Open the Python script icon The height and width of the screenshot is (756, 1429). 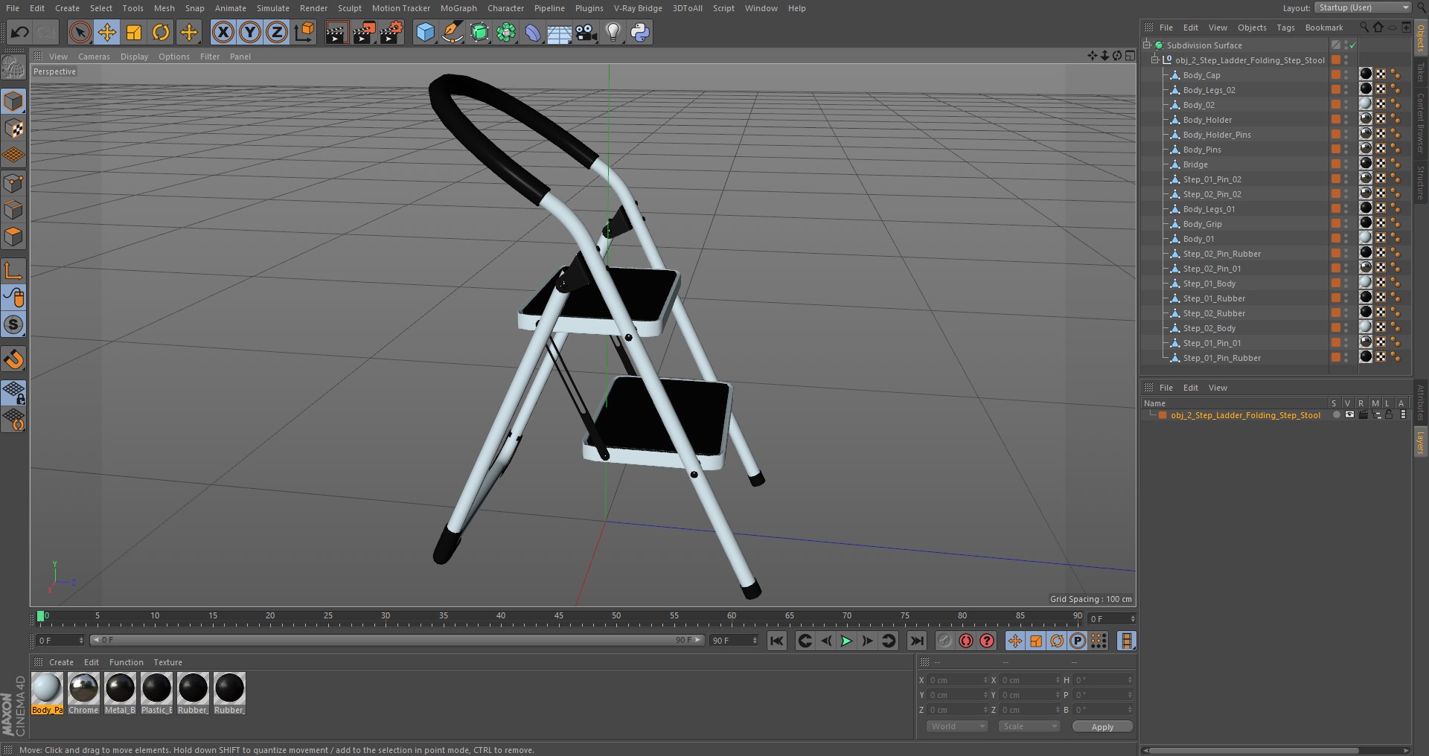640,32
